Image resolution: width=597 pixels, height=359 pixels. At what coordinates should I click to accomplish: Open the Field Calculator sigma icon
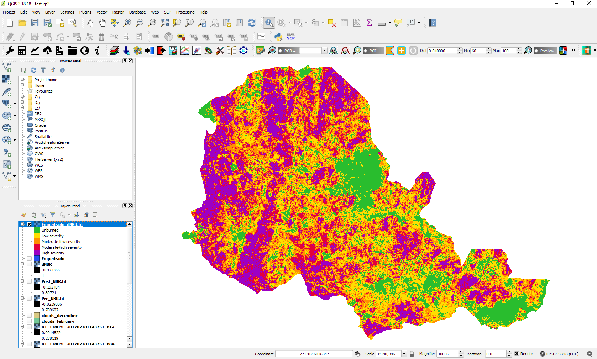click(x=369, y=23)
